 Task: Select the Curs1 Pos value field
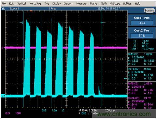(142, 23)
